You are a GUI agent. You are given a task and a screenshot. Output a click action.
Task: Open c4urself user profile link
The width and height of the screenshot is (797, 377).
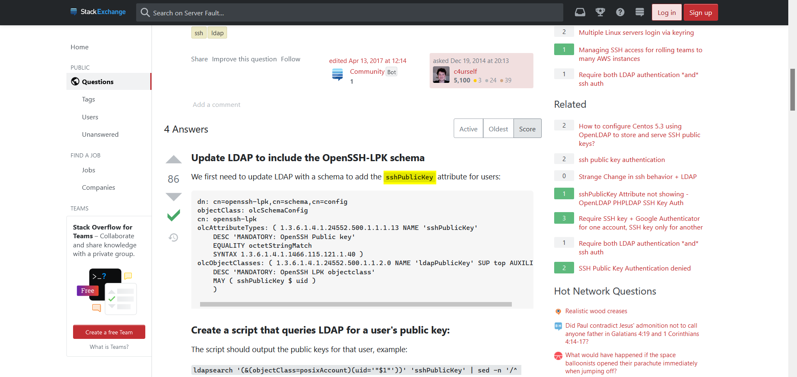click(x=465, y=71)
